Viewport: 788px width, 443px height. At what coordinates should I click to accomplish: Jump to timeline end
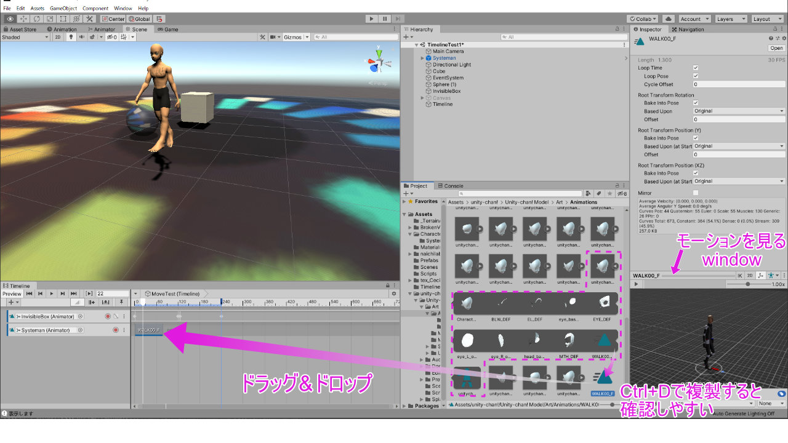[74, 293]
